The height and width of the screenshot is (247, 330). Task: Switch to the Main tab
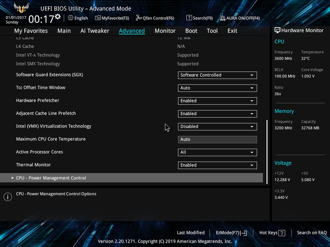(64, 31)
